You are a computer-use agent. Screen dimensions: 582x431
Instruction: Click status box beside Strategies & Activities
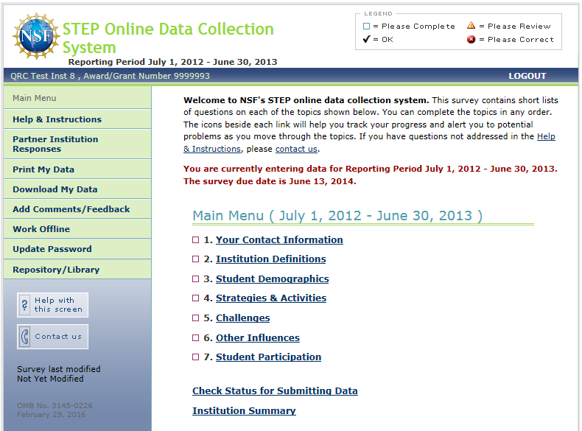pos(196,298)
